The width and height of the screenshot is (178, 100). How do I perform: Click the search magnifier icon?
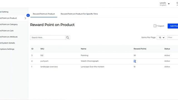pos(68,37)
